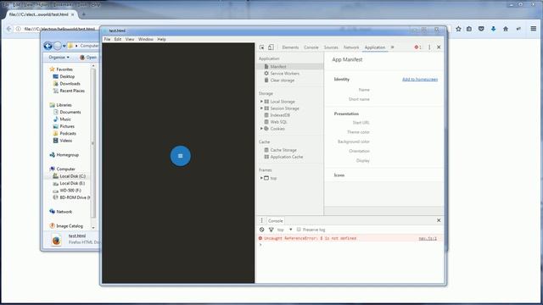Image resolution: width=543 pixels, height=305 pixels.
Task: Switch to the Network tab
Action: [x=351, y=47]
